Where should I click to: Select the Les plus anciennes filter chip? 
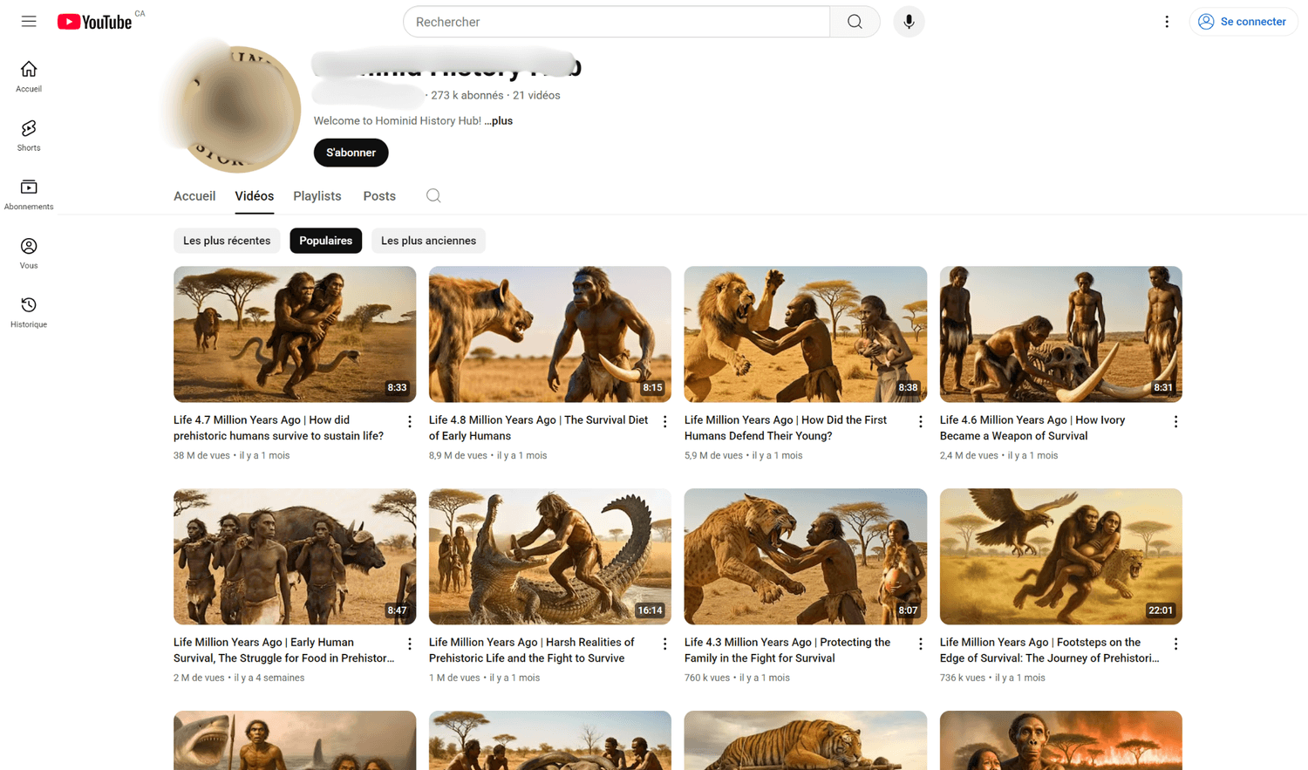428,241
